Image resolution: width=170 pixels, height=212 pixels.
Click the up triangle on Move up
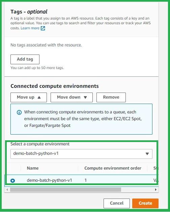point(39,97)
